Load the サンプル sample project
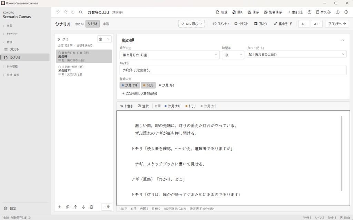This screenshot has width=353, height=220. coord(323,12)
